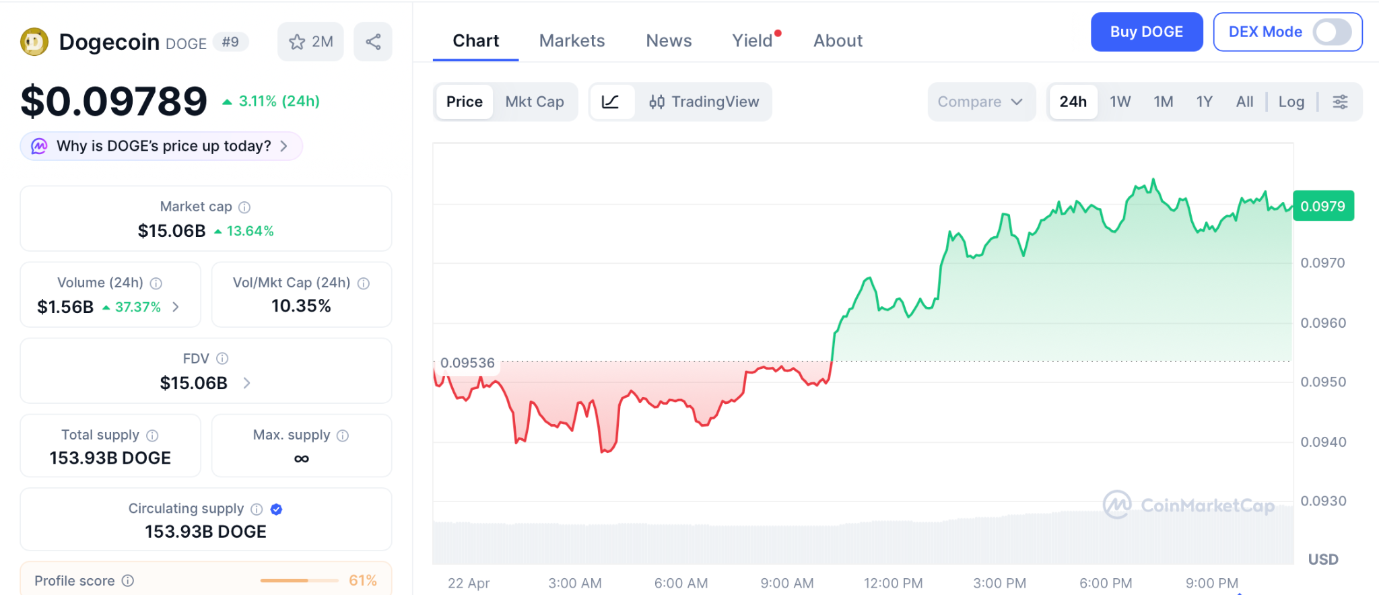This screenshot has height=595, width=1379.
Task: Select the line chart icon
Action: 611,102
